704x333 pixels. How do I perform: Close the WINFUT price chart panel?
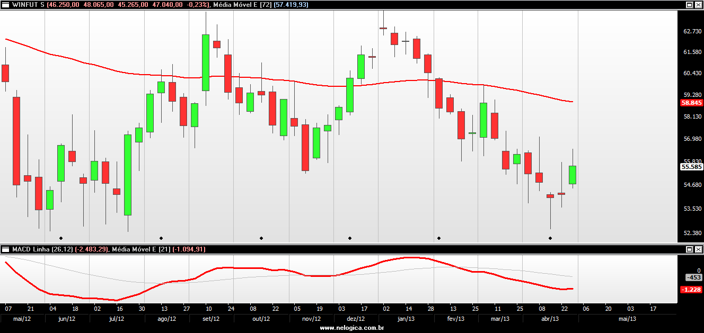(x=698, y=4)
